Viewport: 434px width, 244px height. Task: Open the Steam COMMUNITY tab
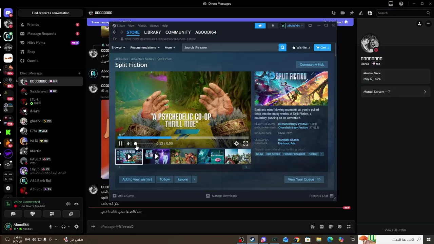[178, 32]
